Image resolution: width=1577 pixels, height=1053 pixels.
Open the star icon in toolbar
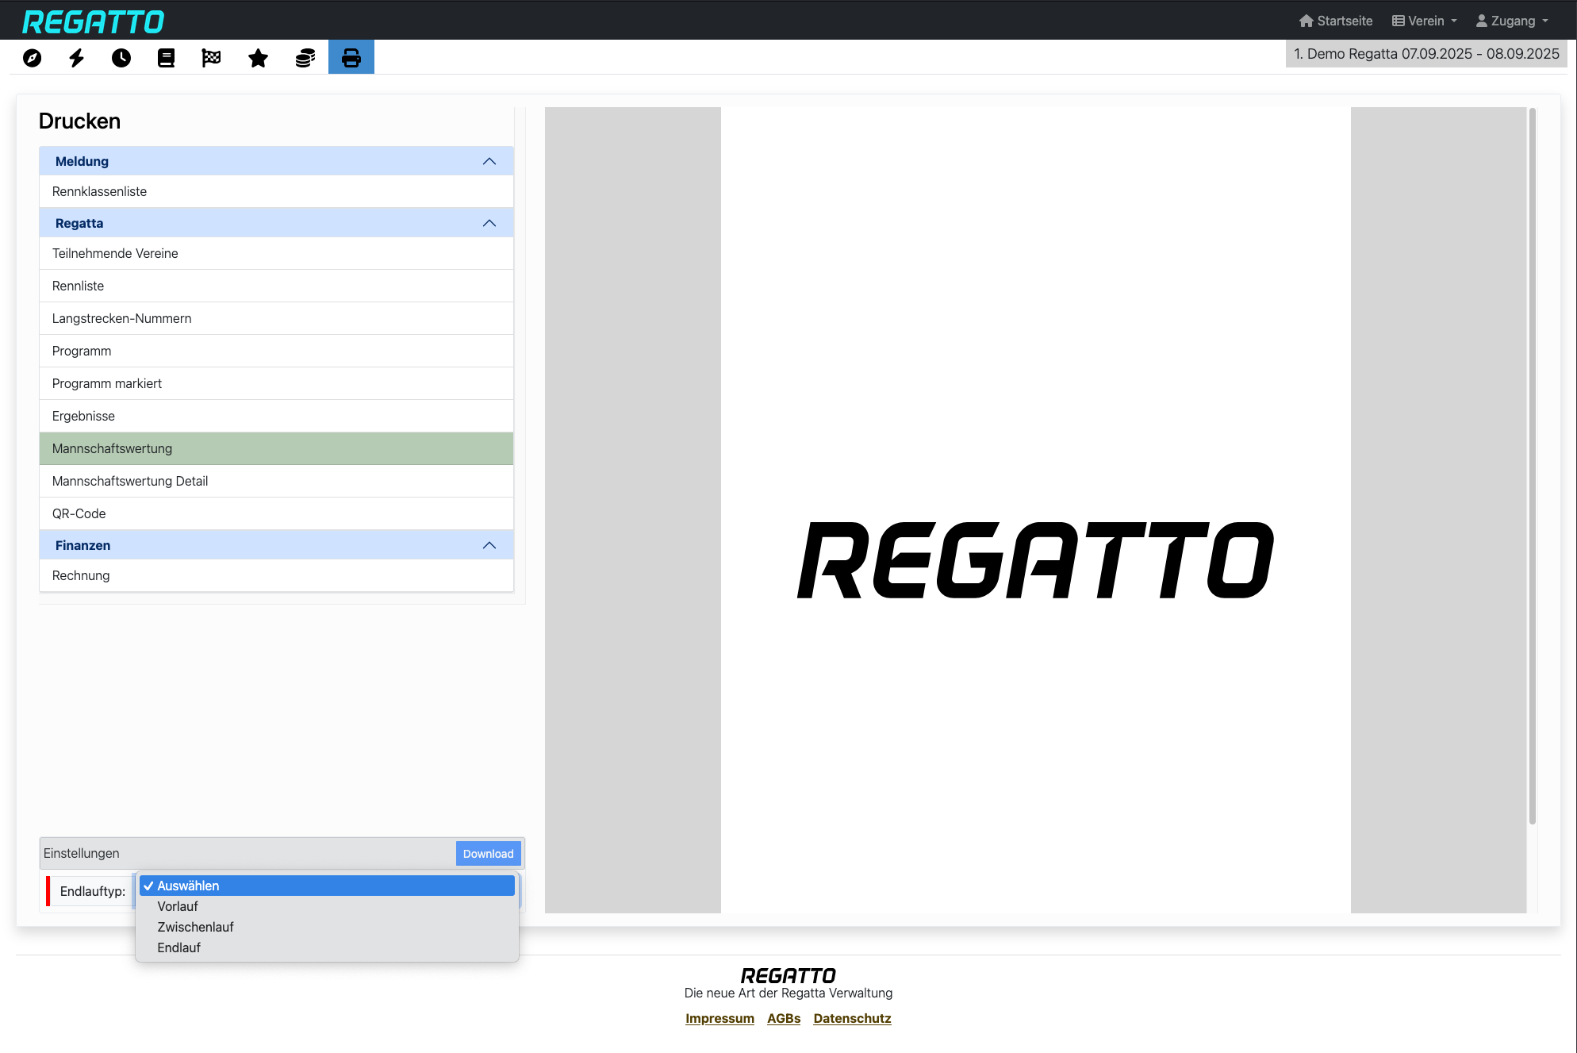click(258, 58)
